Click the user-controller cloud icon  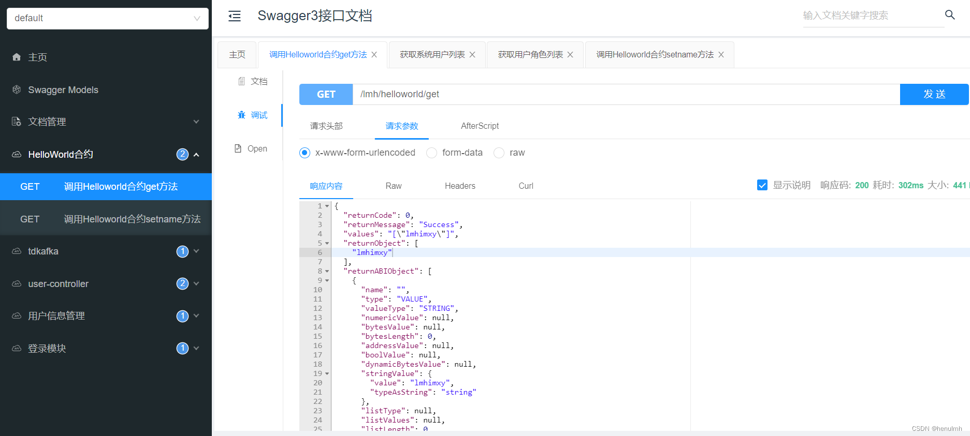17,283
